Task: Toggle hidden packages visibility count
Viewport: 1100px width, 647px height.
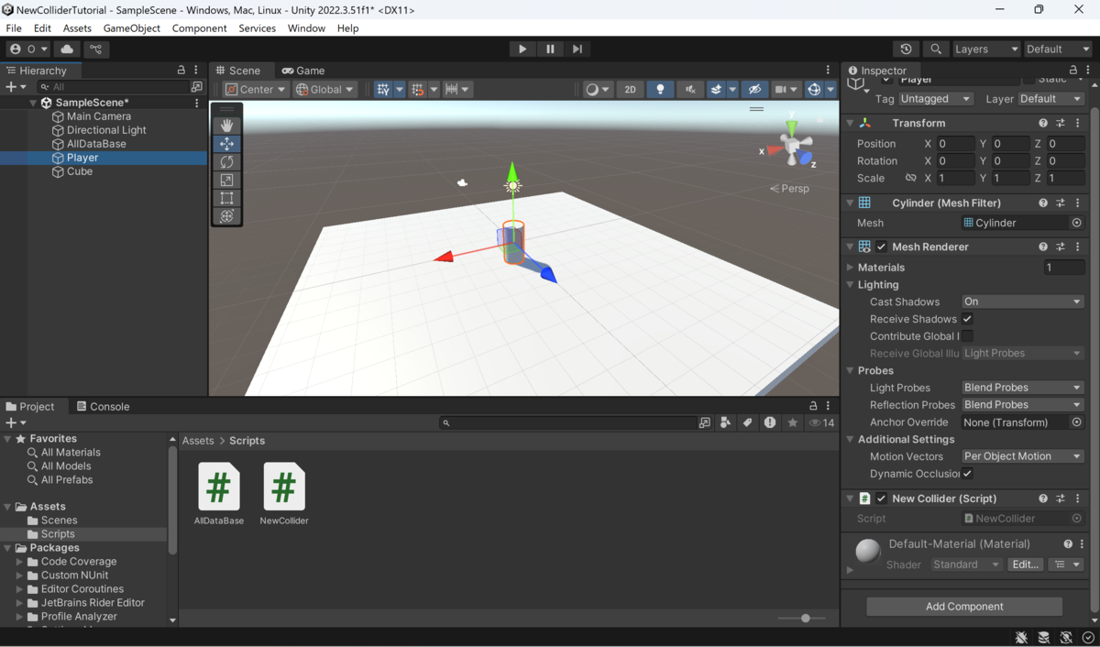Action: 821,422
